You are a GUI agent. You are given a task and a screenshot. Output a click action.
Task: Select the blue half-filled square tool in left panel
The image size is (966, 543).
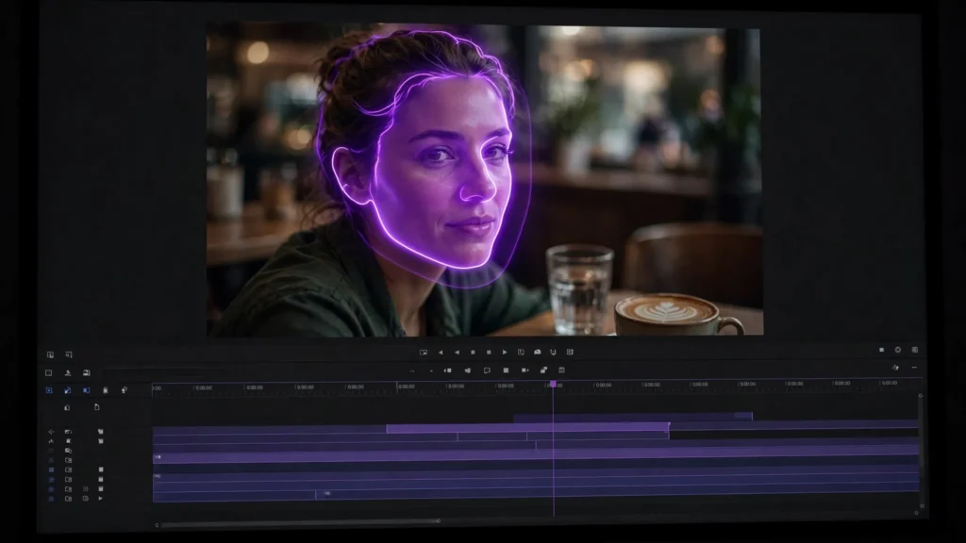[x=86, y=390]
